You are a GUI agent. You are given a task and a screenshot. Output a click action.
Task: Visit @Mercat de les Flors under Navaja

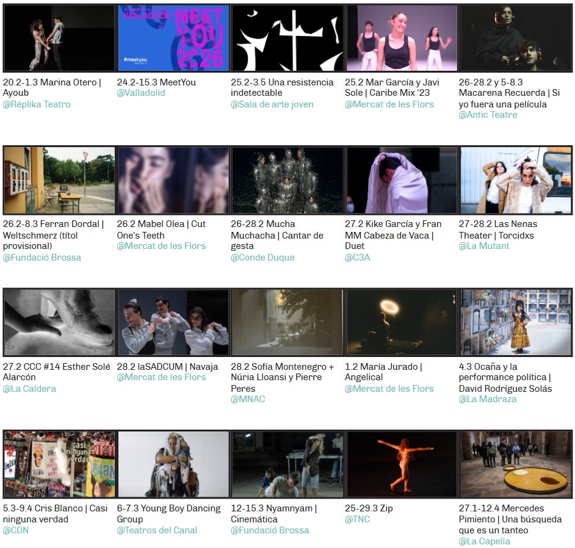pos(161,377)
